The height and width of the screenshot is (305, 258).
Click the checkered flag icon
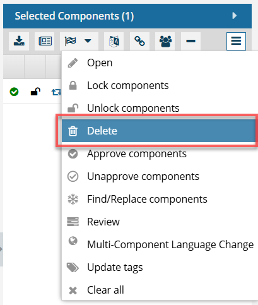71,41
